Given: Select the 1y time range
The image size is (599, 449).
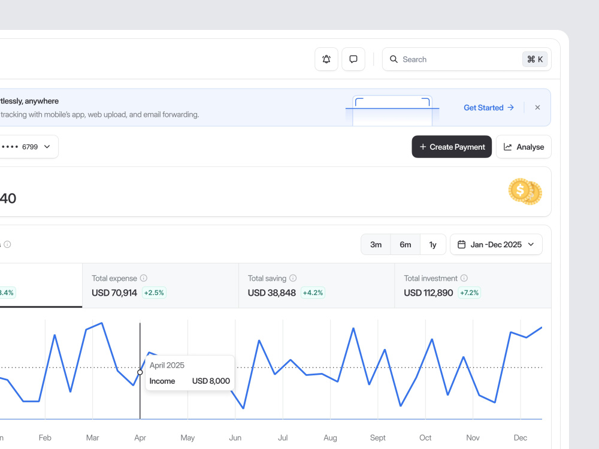Looking at the screenshot, I should [433, 244].
